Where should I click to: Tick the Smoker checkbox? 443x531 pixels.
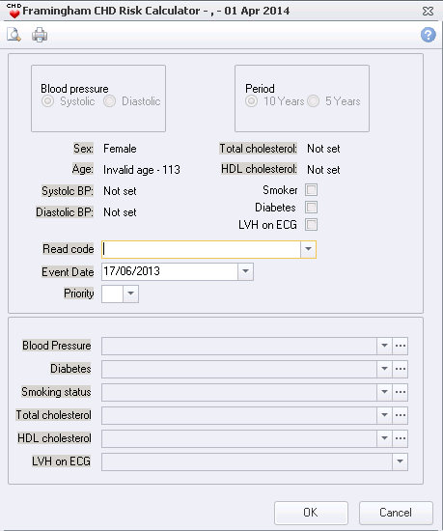click(x=311, y=190)
